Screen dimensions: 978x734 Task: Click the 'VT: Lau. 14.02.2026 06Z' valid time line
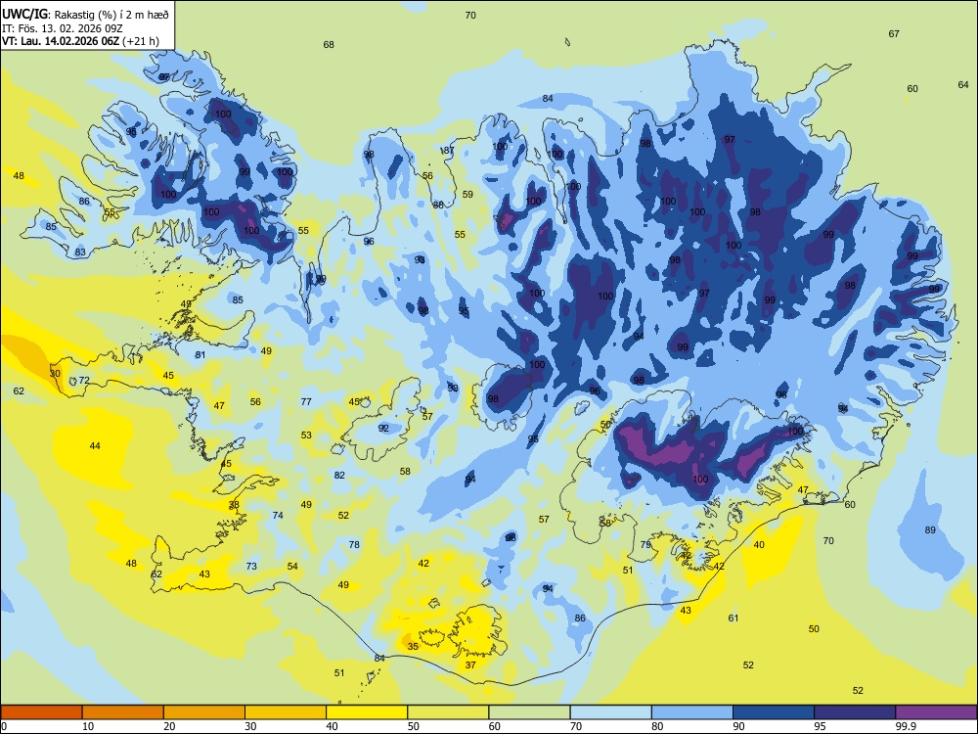pos(61,41)
